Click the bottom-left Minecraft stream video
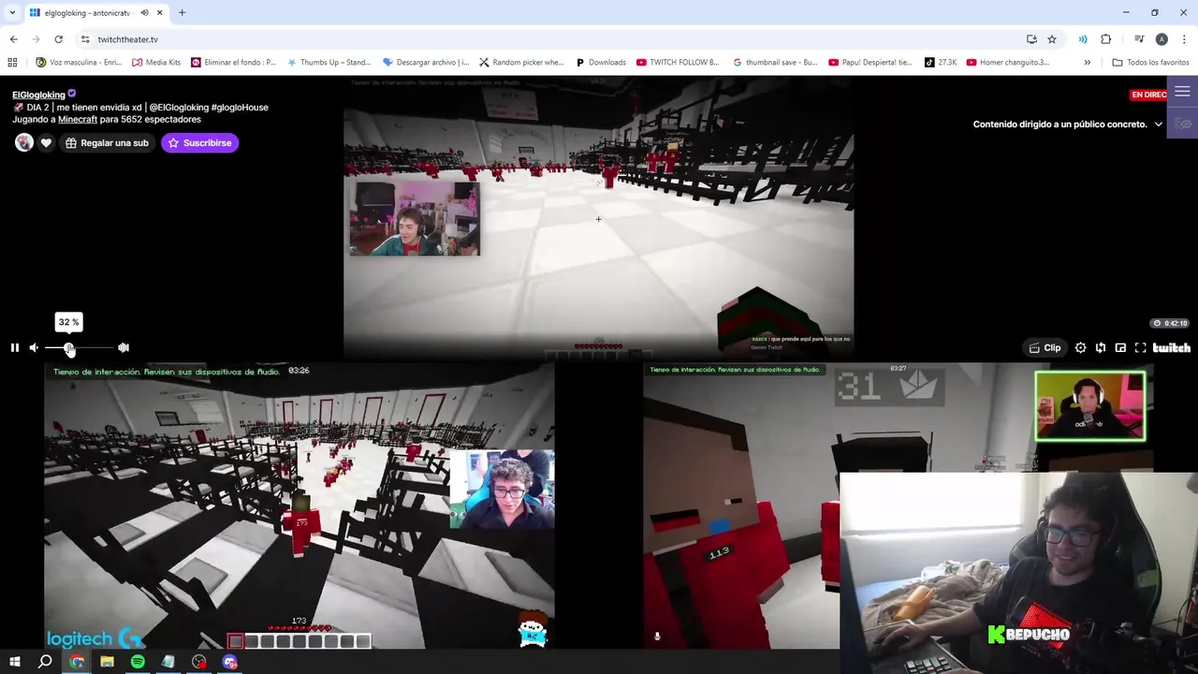The image size is (1198, 674). click(299, 505)
